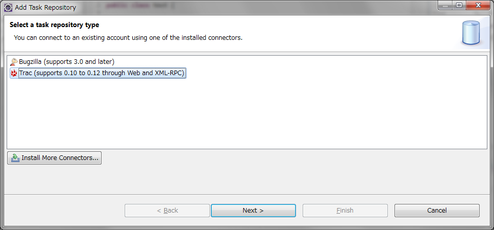This screenshot has height=230, width=494.
Task: Click the disabled < Back button
Action: click(x=167, y=211)
